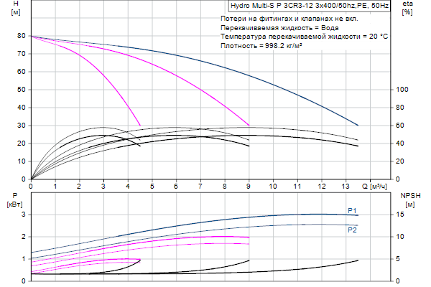Image resolution: width=431 pixels, height=287 pixels.
Task: Click the P2 curve label
Action: [353, 230]
